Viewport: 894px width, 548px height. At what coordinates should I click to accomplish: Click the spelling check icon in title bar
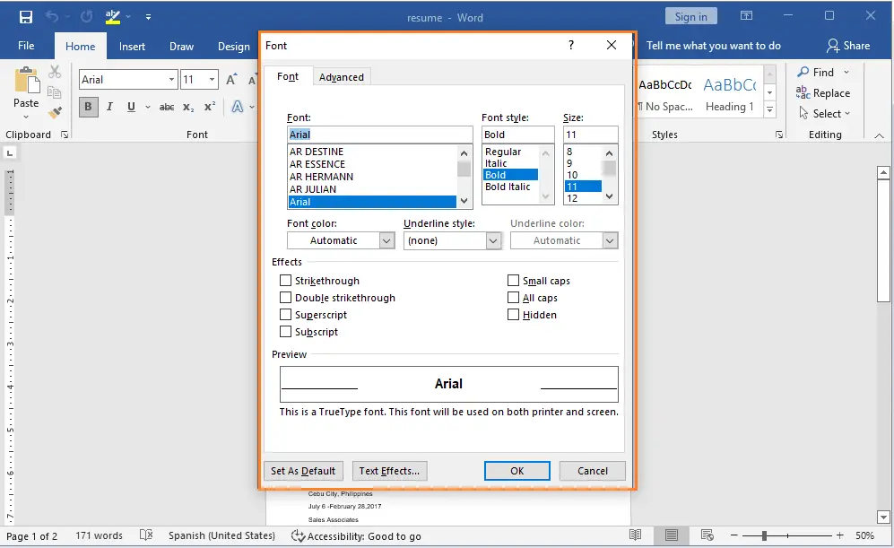click(x=113, y=17)
